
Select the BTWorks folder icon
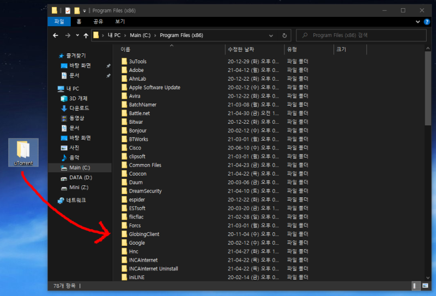click(124, 139)
